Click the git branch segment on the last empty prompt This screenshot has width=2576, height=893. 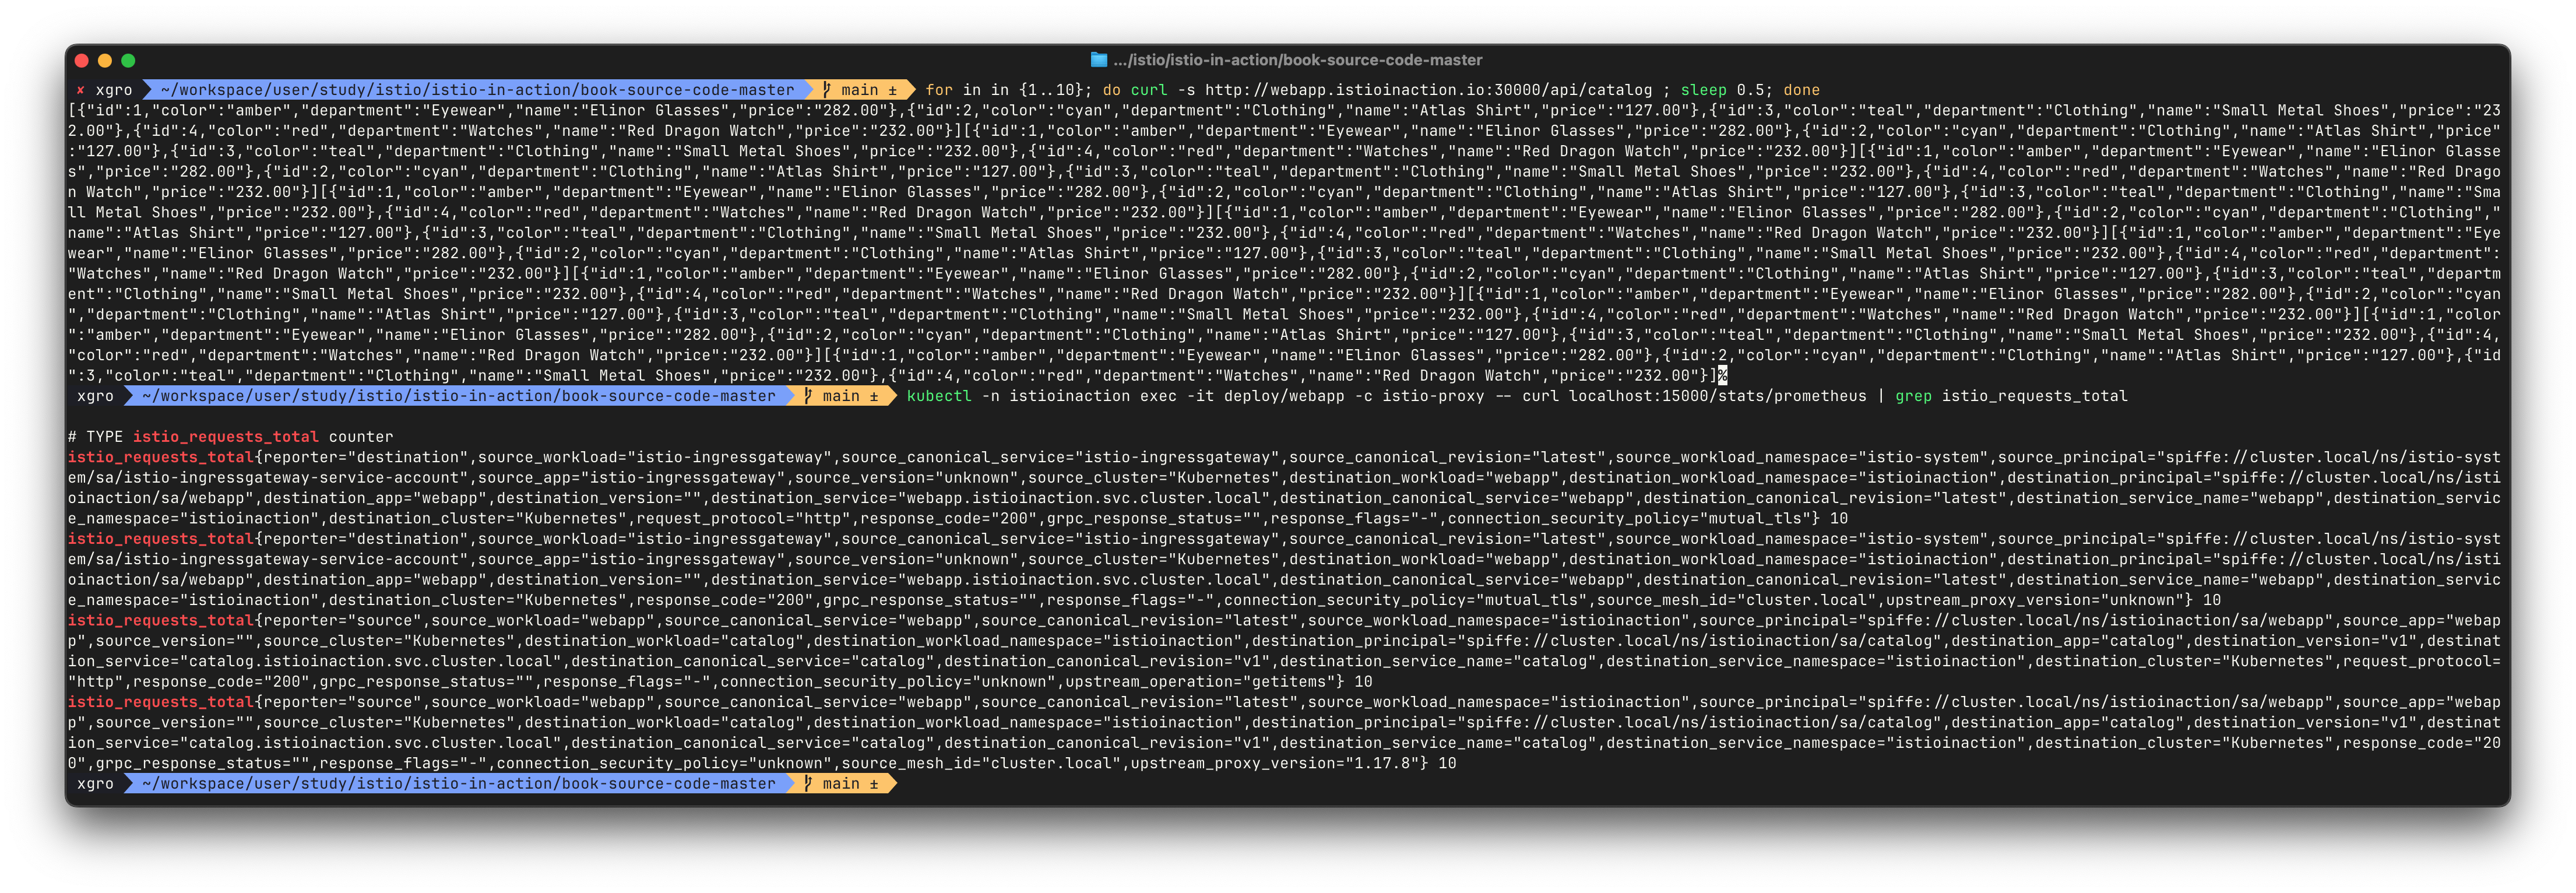[842, 784]
